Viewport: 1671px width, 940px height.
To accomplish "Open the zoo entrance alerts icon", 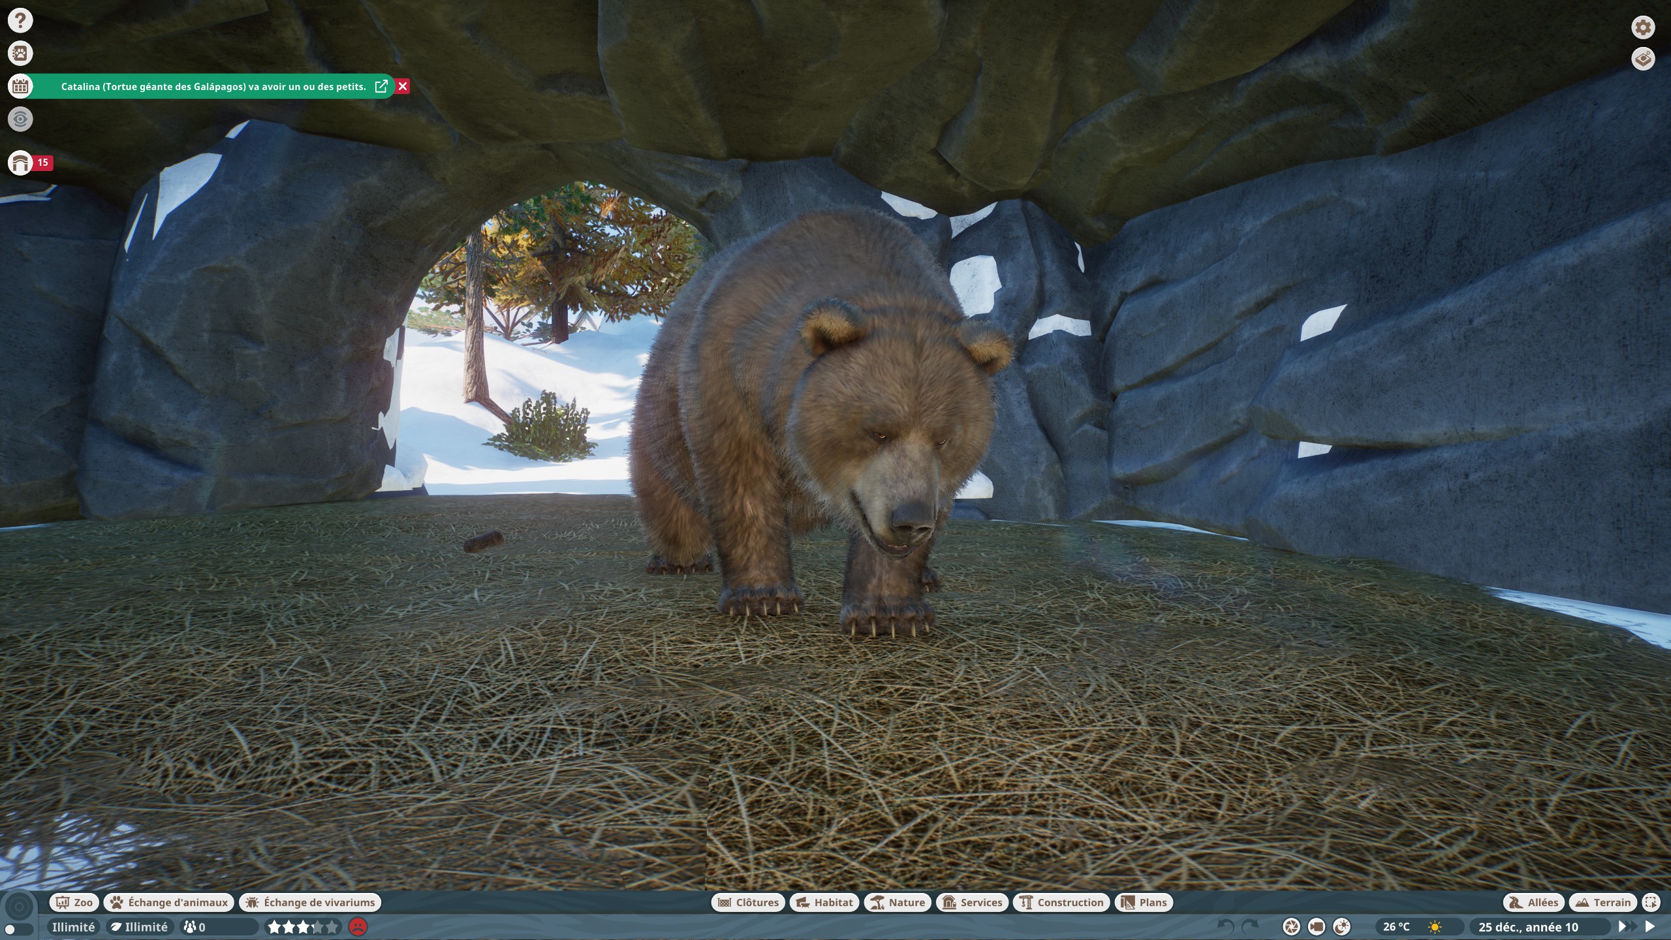I will pos(20,163).
